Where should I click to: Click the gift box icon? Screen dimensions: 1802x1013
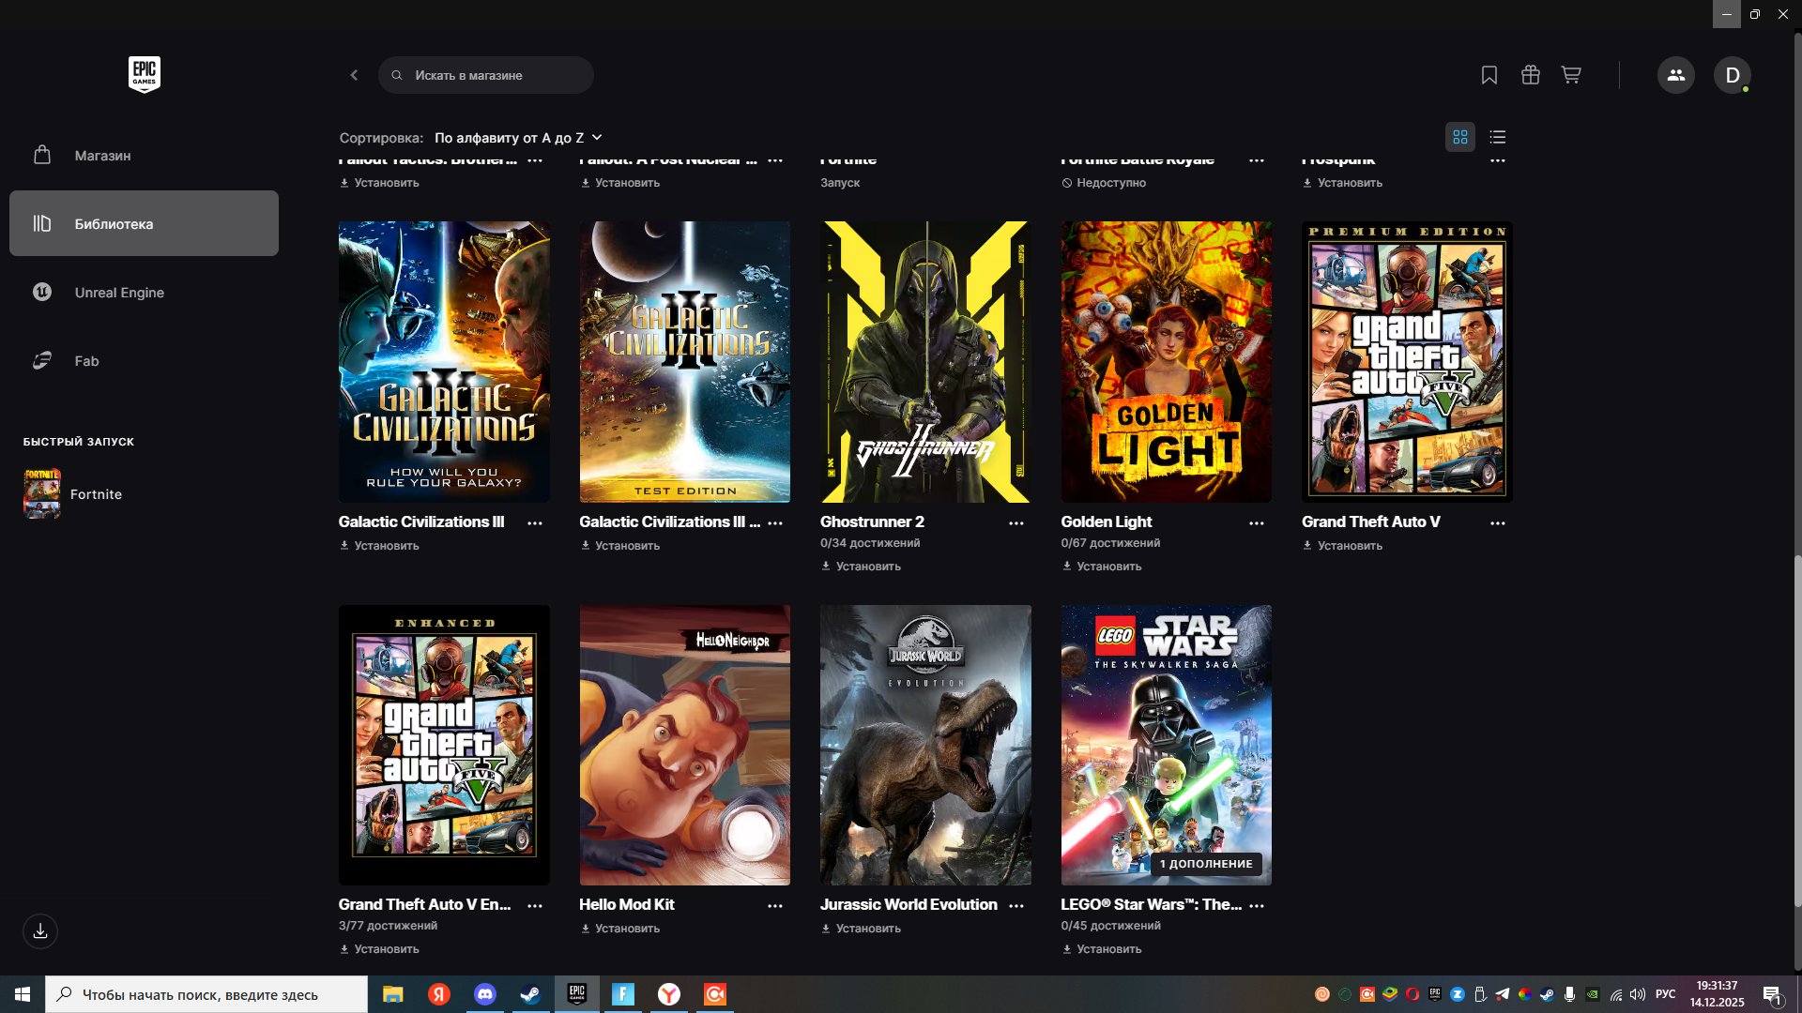click(1530, 75)
